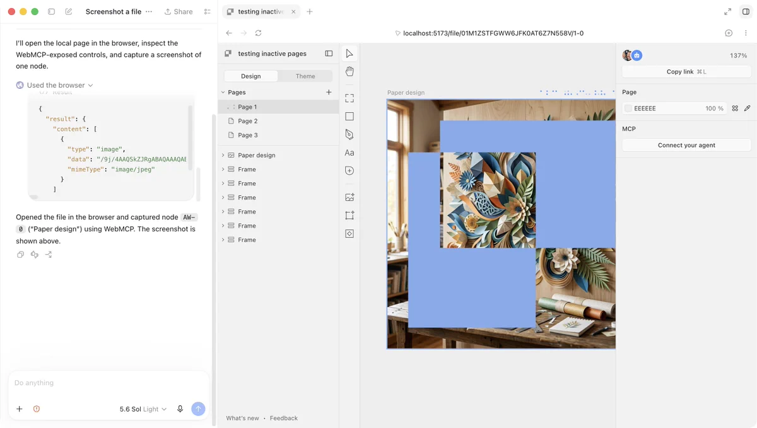Select the Paper design canvas label
The width and height of the screenshot is (757, 428).
click(x=406, y=93)
